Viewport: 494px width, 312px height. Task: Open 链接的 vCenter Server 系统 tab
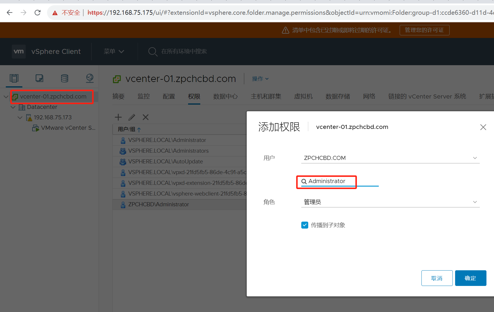[x=427, y=96]
